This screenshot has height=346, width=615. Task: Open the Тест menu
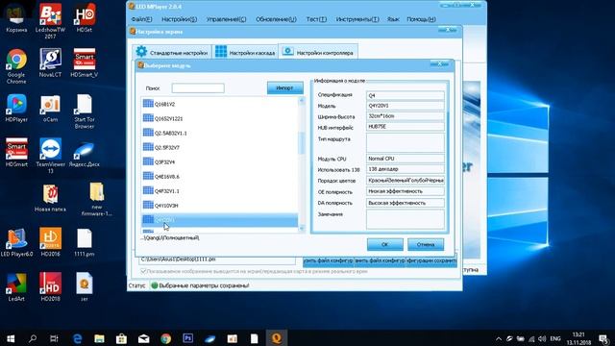(x=316, y=19)
